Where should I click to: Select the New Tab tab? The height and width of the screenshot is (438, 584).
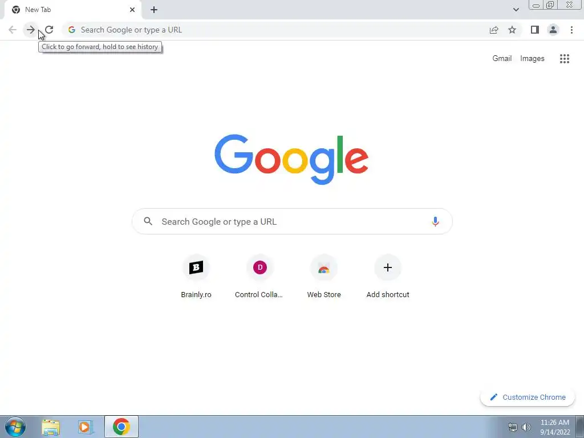click(72, 10)
